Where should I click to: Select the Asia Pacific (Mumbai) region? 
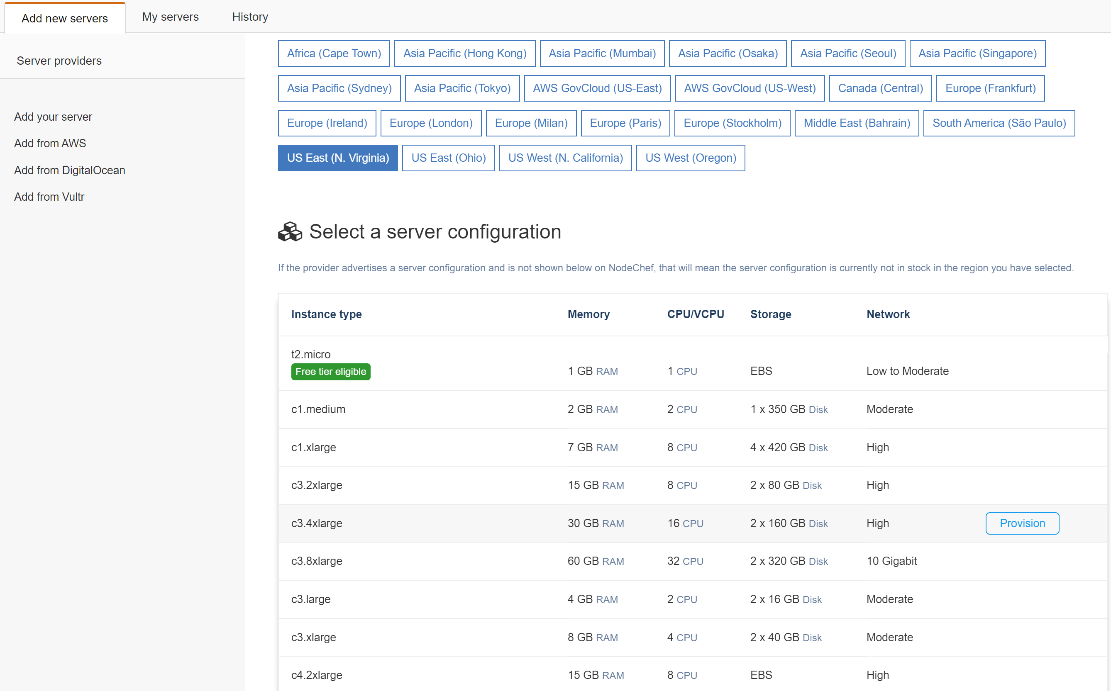tap(602, 54)
